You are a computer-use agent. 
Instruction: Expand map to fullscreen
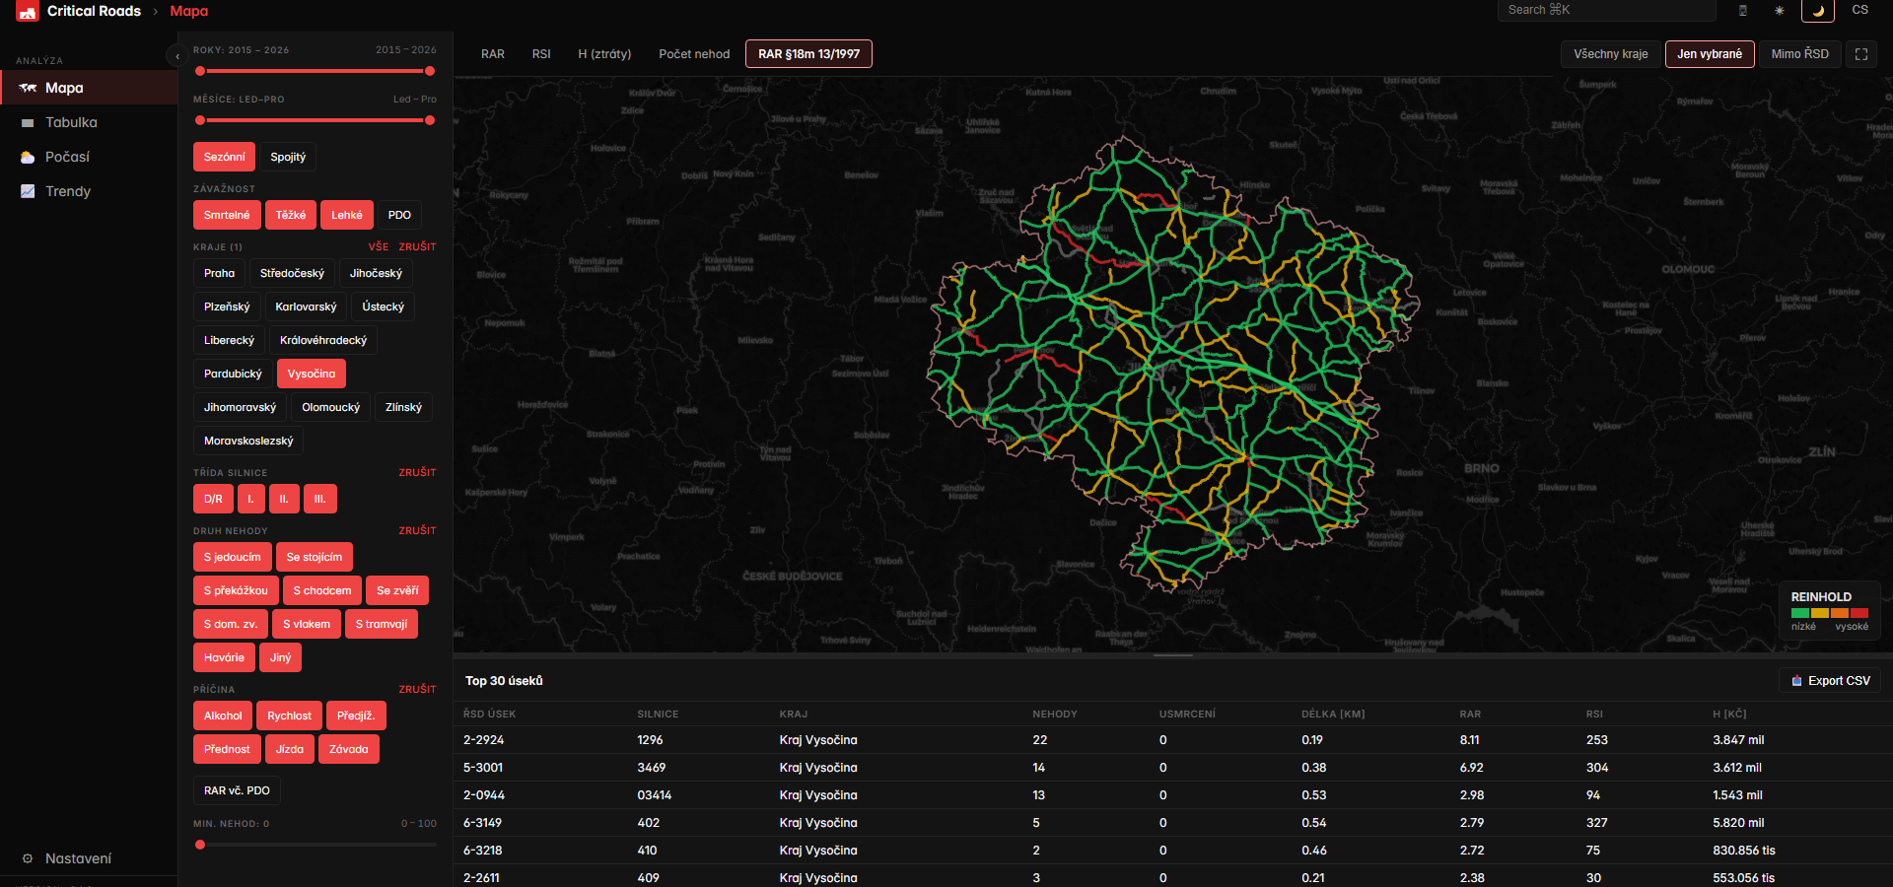click(1861, 54)
